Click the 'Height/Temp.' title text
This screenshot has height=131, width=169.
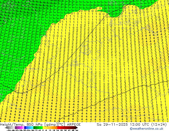coord(12,125)
